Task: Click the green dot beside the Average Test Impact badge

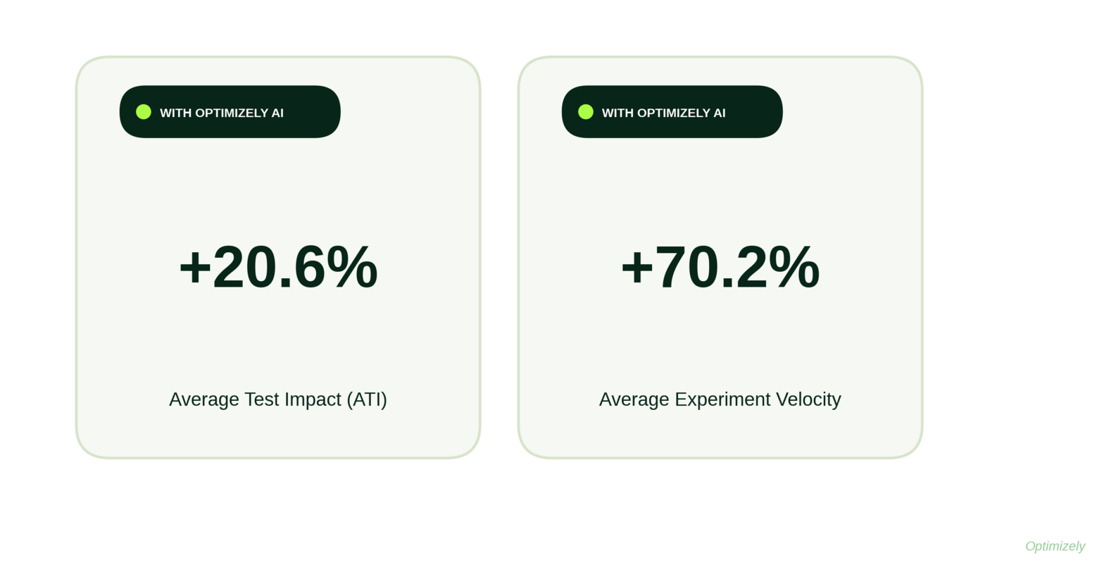Action: (x=144, y=112)
